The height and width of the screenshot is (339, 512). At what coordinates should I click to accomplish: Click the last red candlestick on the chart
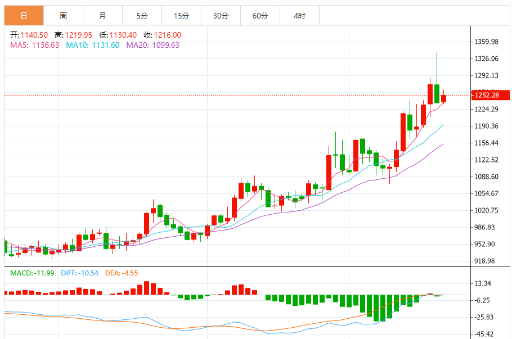pyautogui.click(x=443, y=98)
